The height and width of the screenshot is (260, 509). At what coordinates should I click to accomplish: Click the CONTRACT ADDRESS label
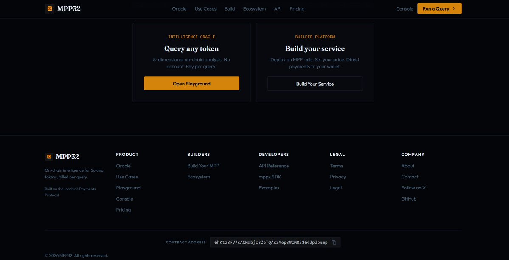(186, 243)
